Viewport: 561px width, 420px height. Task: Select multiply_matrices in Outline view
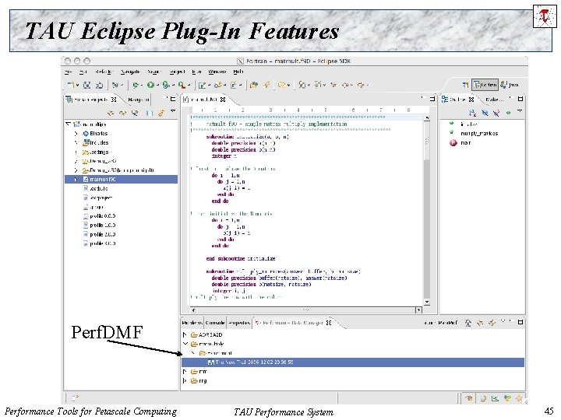[474, 133]
